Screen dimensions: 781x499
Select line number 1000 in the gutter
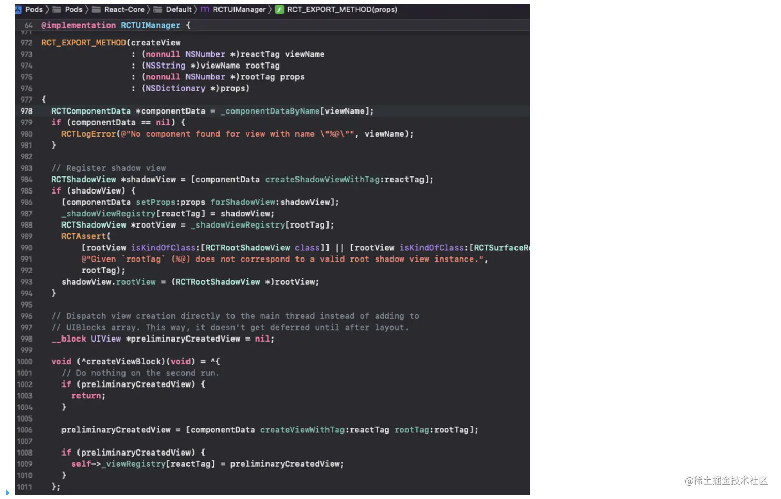24,362
